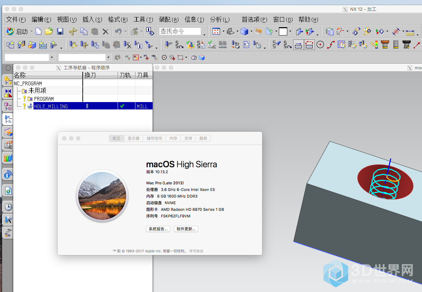This screenshot has height=292, width=422.
Task: Expand the Fit view dropdown arrow
Action: coord(223,31)
